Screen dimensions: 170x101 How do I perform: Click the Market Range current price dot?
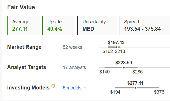[116, 47]
